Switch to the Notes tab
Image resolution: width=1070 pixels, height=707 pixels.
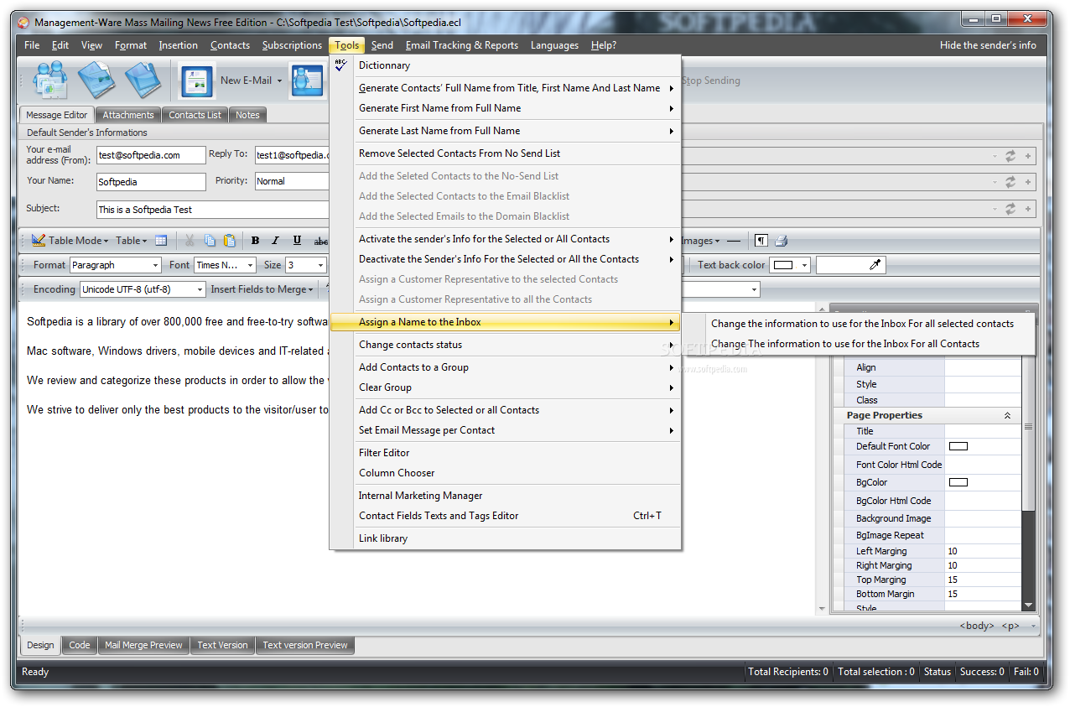pos(247,115)
